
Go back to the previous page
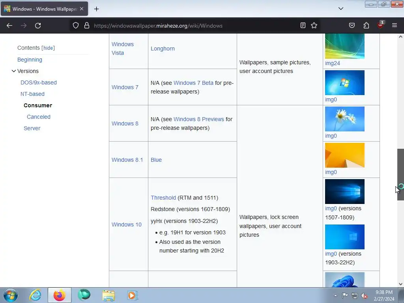coord(9,26)
